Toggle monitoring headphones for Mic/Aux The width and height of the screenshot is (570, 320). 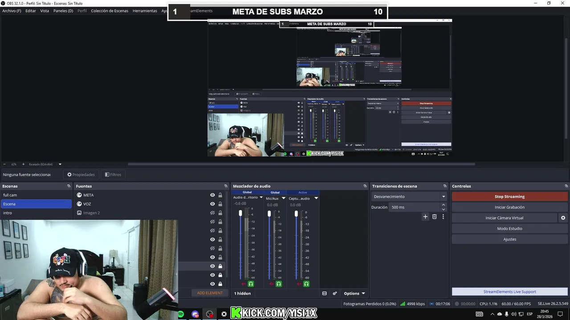tap(279, 284)
